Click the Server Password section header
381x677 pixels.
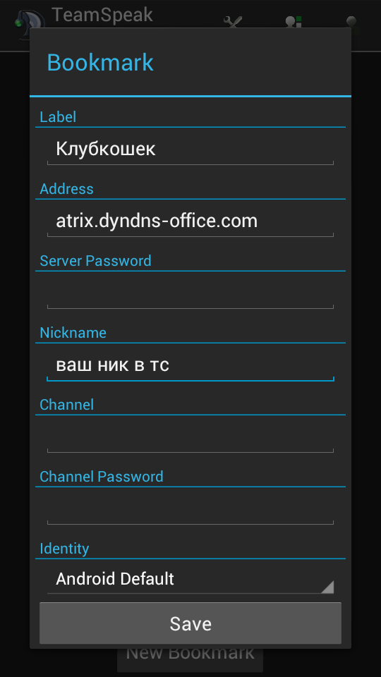[x=95, y=261]
